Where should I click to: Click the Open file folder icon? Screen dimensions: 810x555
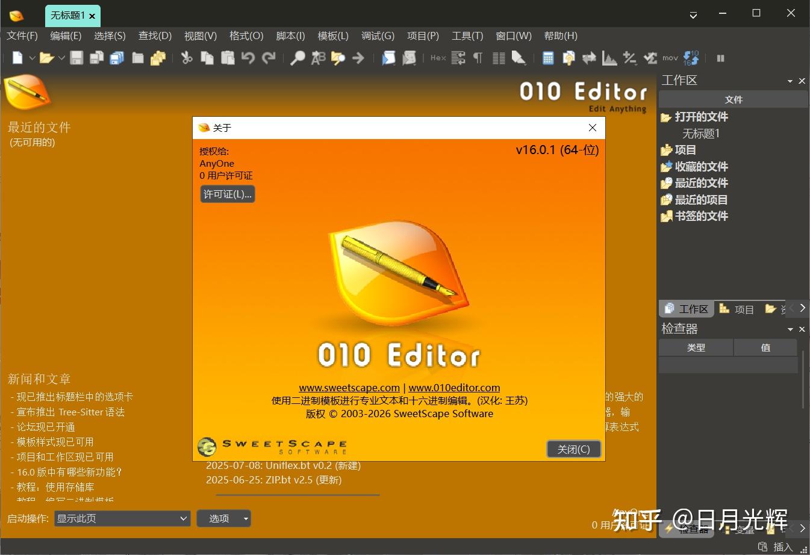46,58
